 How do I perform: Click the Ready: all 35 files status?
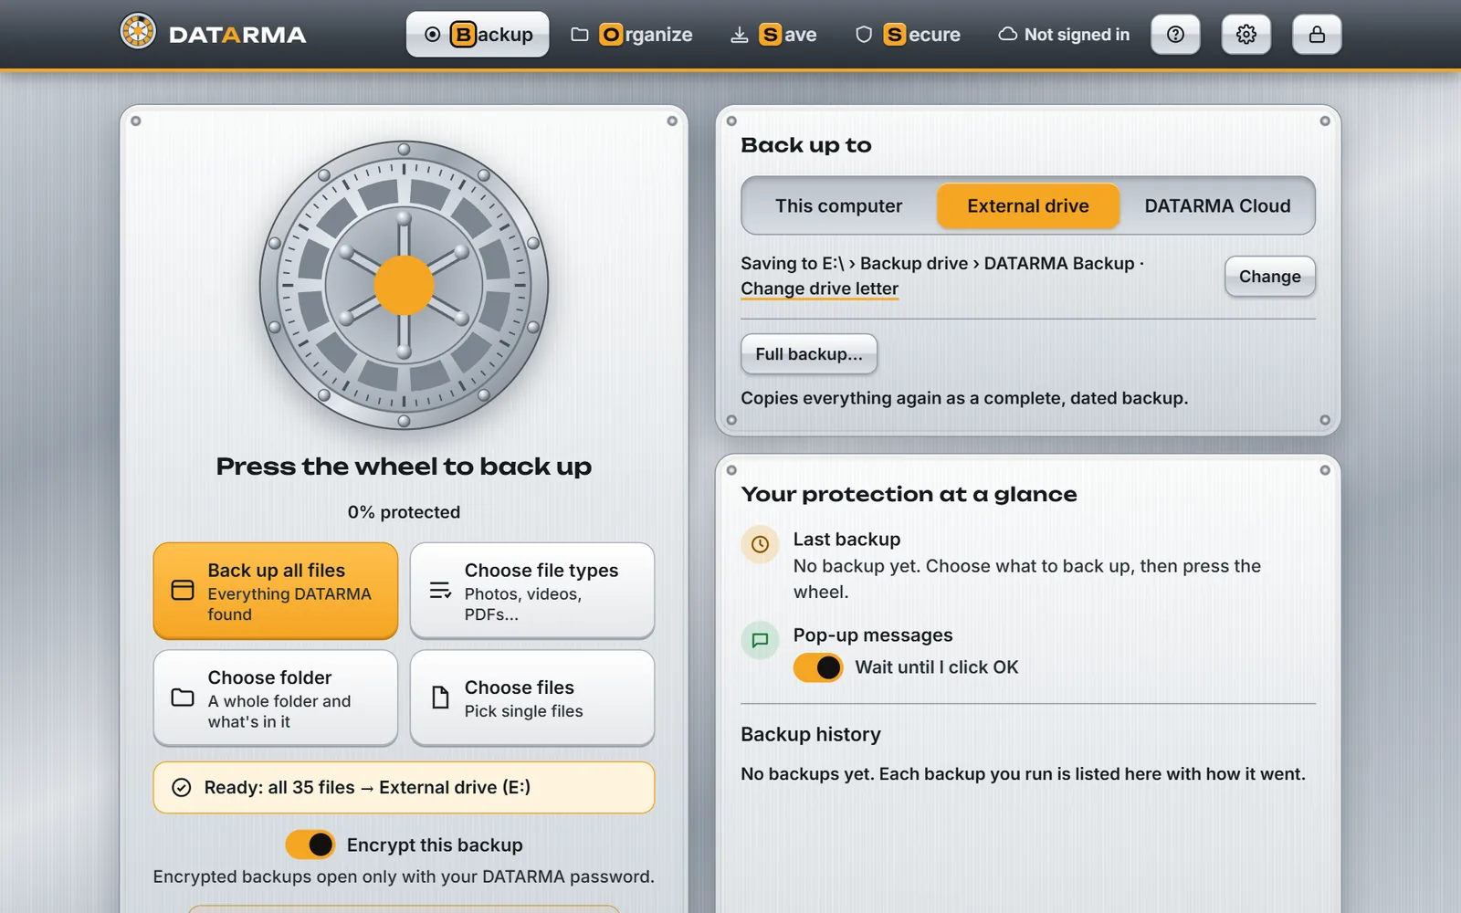pyautogui.click(x=404, y=788)
